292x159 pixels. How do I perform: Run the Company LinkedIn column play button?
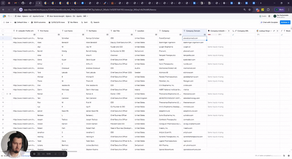coord(229,31)
